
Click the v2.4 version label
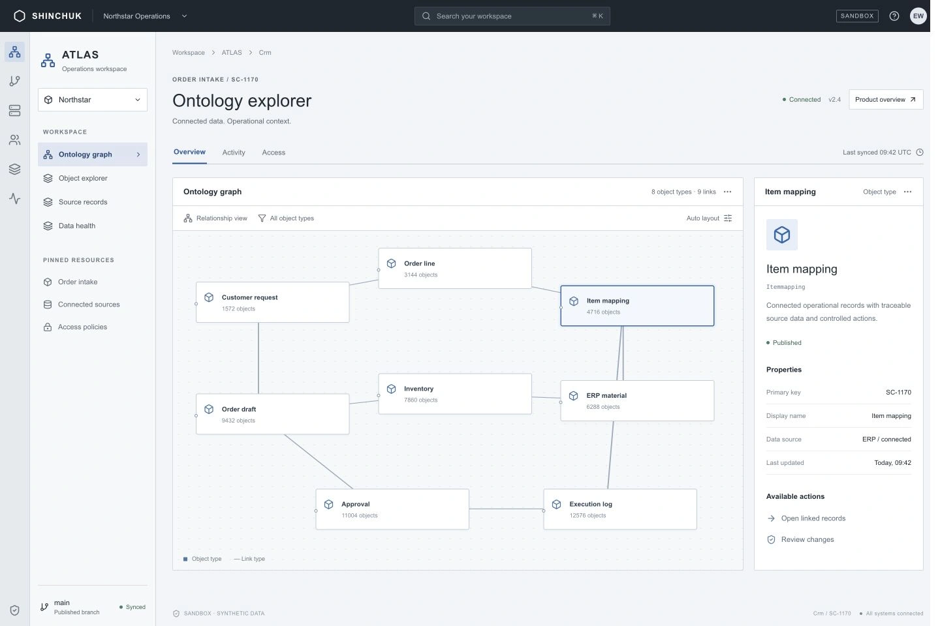point(835,100)
